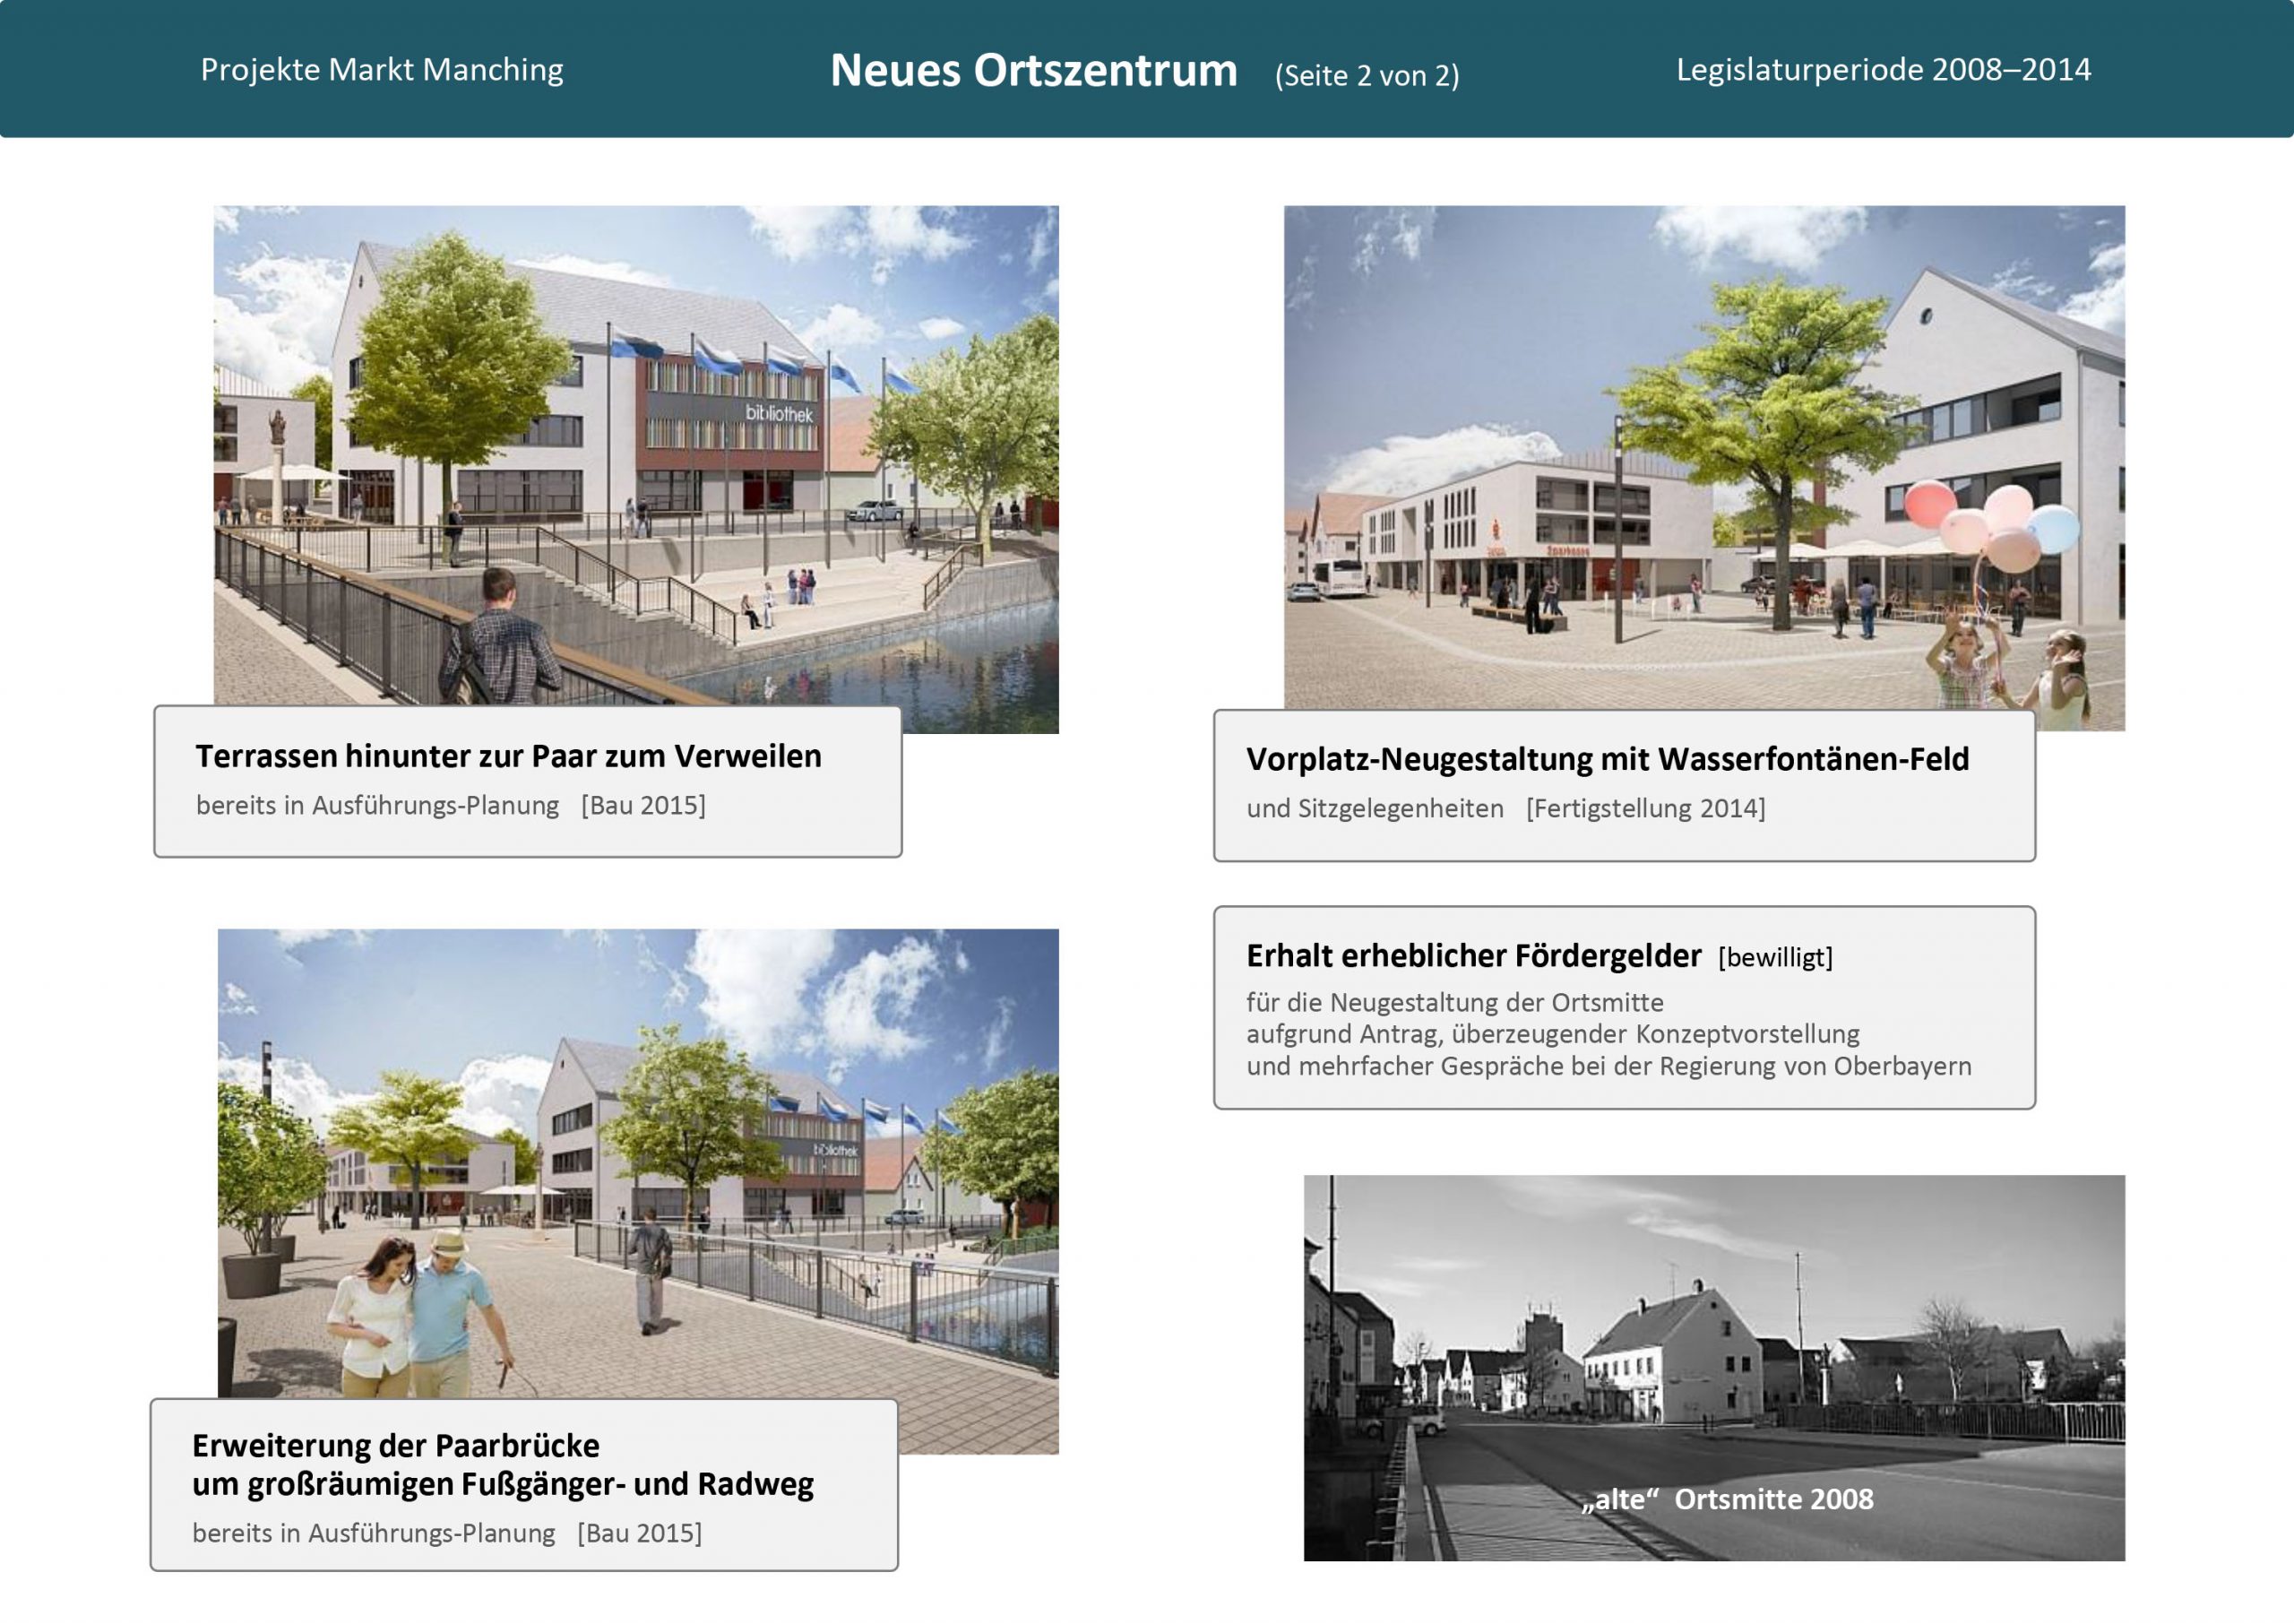Click 'Erweiterung der Paarbrücke' heading
This screenshot has height=1624, width=2294.
pyautogui.click(x=396, y=1446)
